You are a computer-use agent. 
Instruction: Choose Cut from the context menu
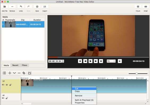[x=84, y=89]
